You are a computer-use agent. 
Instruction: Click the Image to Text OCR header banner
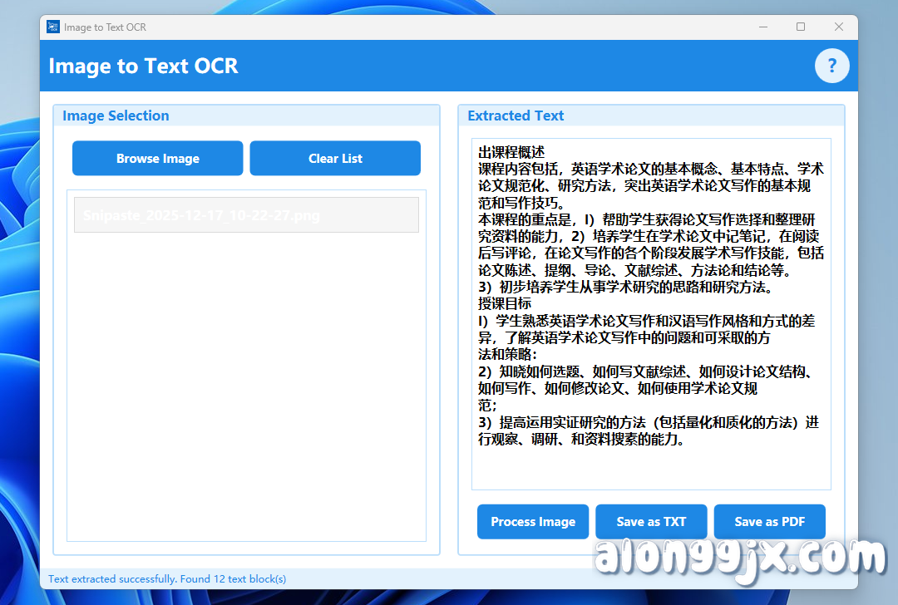coord(333,66)
